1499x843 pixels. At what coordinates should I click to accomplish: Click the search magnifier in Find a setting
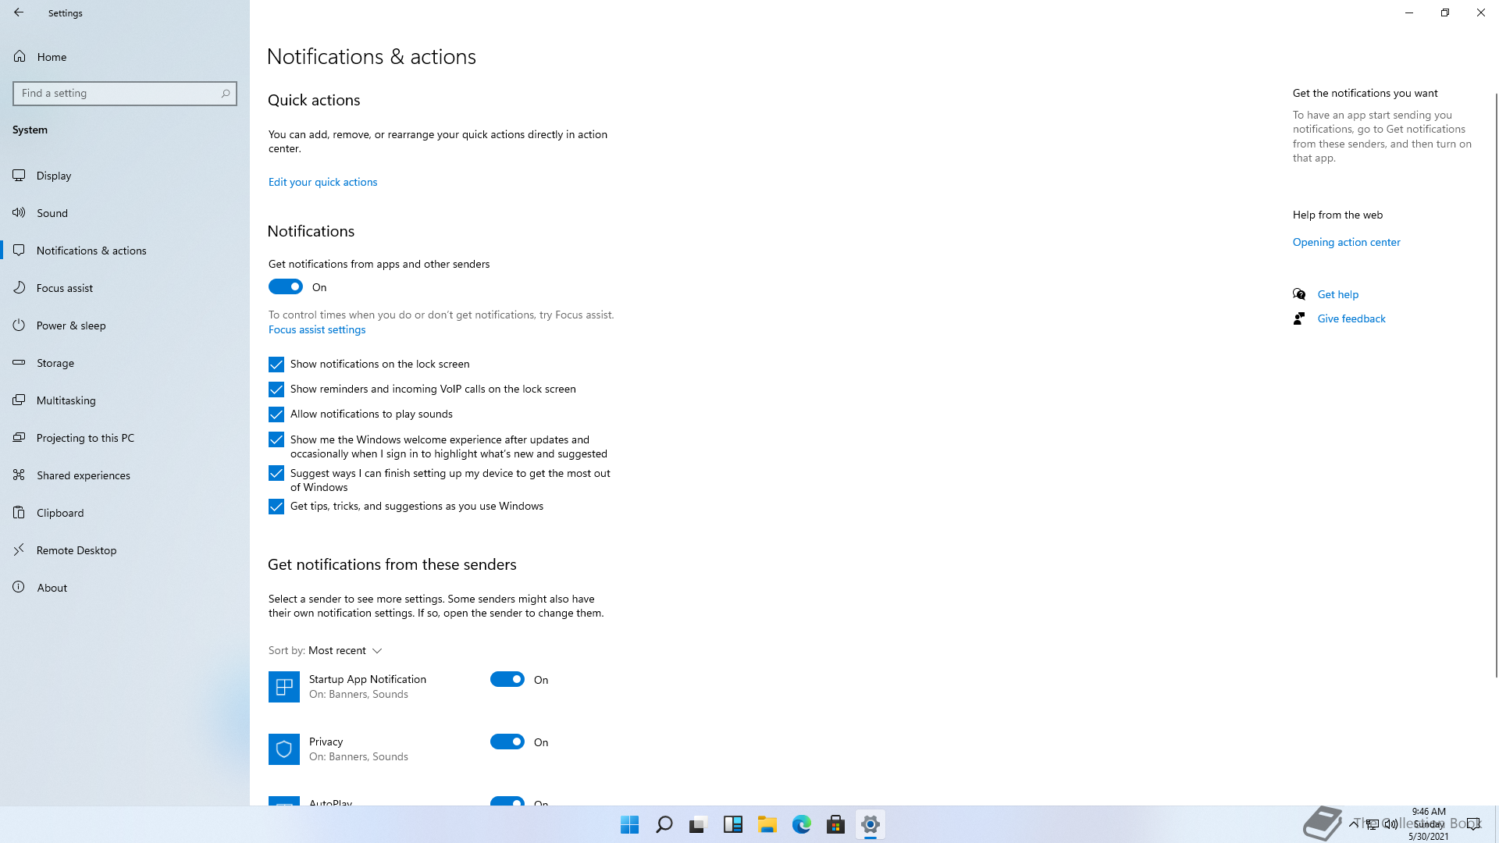point(226,93)
